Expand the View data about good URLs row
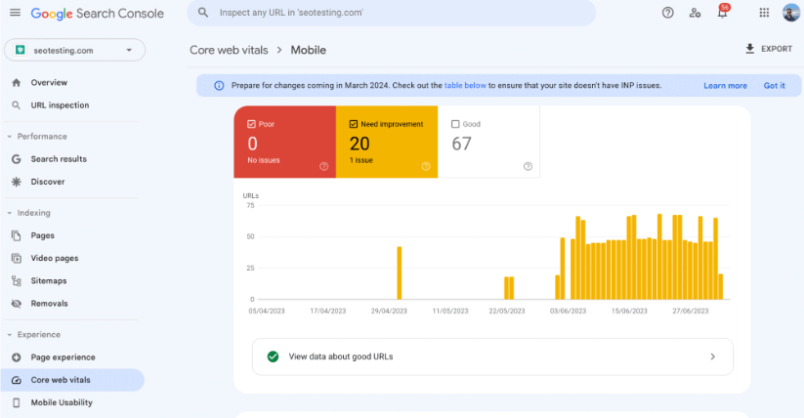804x418 pixels. (x=492, y=356)
